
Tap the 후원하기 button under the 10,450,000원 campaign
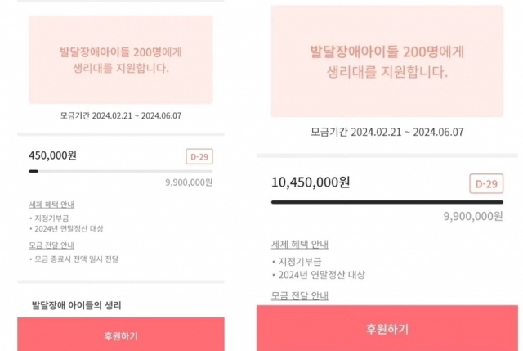(387, 328)
